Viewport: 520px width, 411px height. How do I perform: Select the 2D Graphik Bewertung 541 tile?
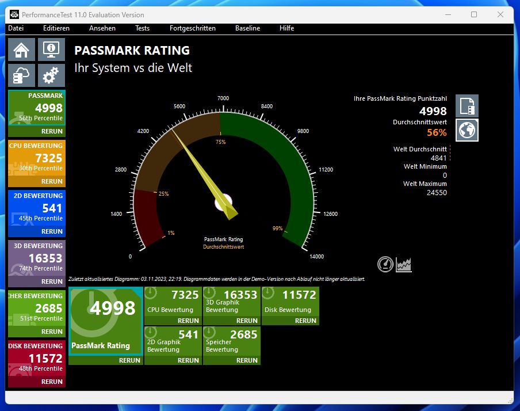tap(173, 341)
